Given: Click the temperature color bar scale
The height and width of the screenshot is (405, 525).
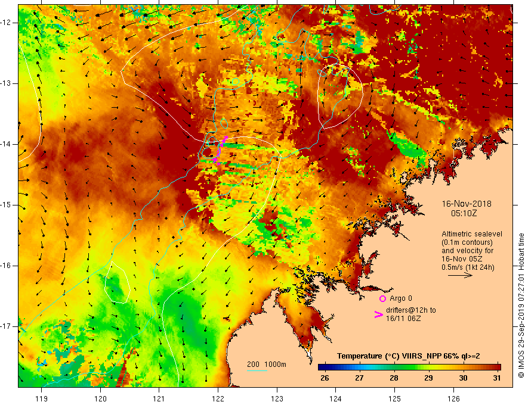Looking at the screenshot, I should [x=409, y=367].
